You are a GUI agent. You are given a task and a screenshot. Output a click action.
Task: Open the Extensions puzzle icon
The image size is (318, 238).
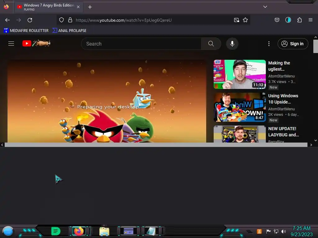299,20
